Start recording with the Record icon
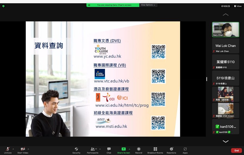 [139, 149]
